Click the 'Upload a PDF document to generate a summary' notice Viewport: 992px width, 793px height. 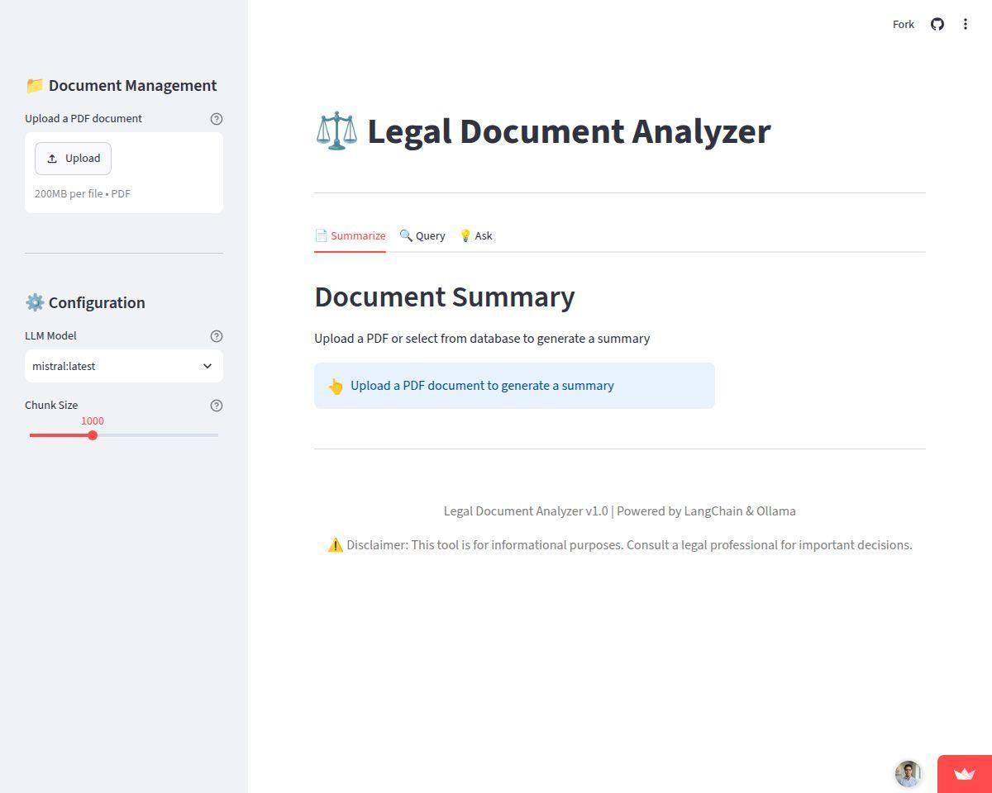coord(514,386)
